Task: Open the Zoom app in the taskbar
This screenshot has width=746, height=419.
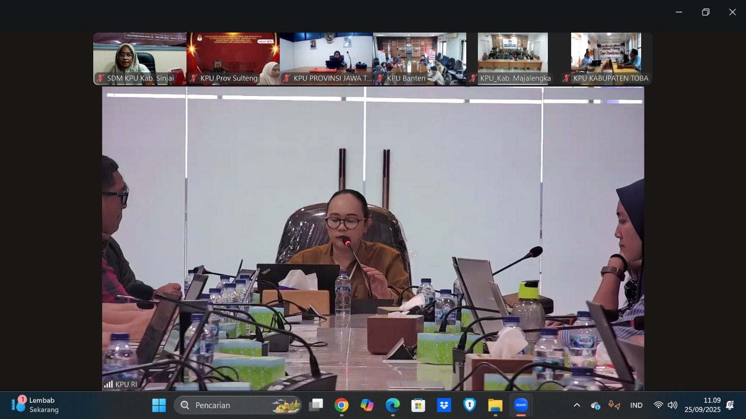Action: pyautogui.click(x=521, y=405)
